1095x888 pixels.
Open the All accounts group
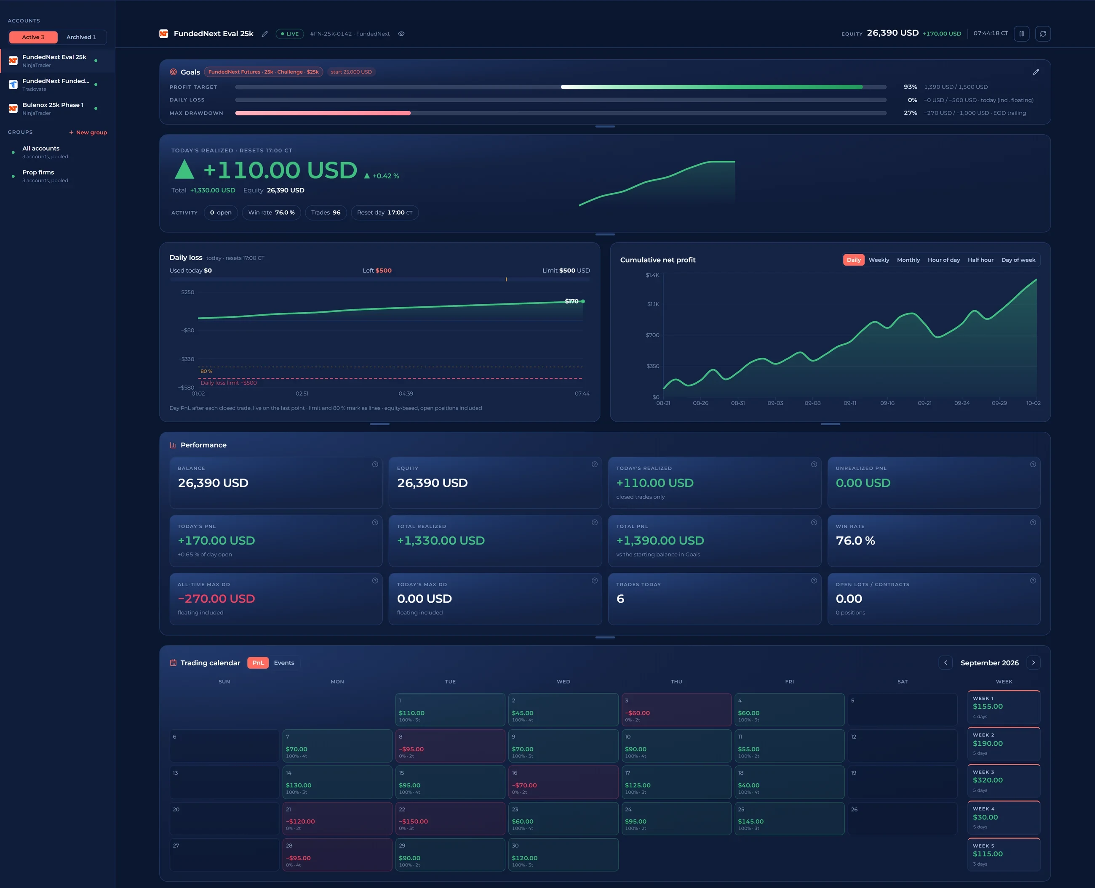coord(57,152)
